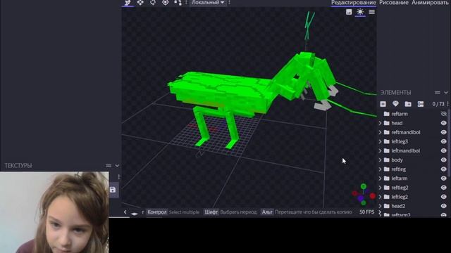The image size is (451, 253).
Task: Hide the reftleg2 group
Action: coord(444,188)
